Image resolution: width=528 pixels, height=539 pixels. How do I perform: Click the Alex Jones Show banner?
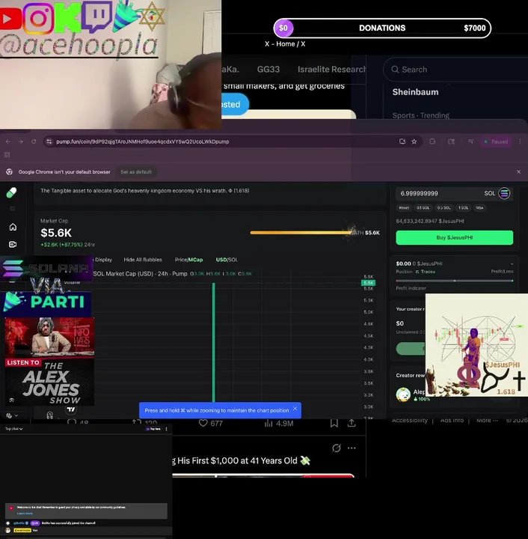tap(49, 361)
